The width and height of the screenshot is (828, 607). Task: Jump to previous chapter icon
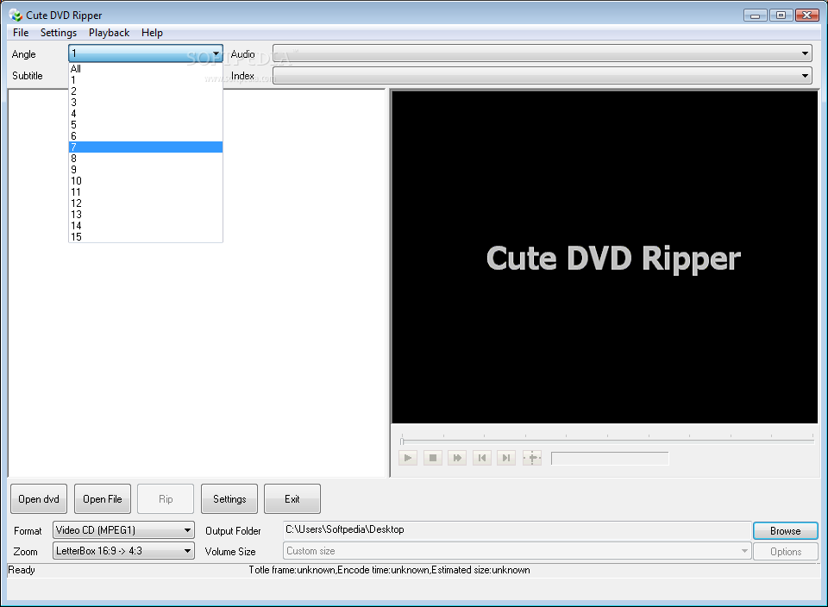pos(481,458)
